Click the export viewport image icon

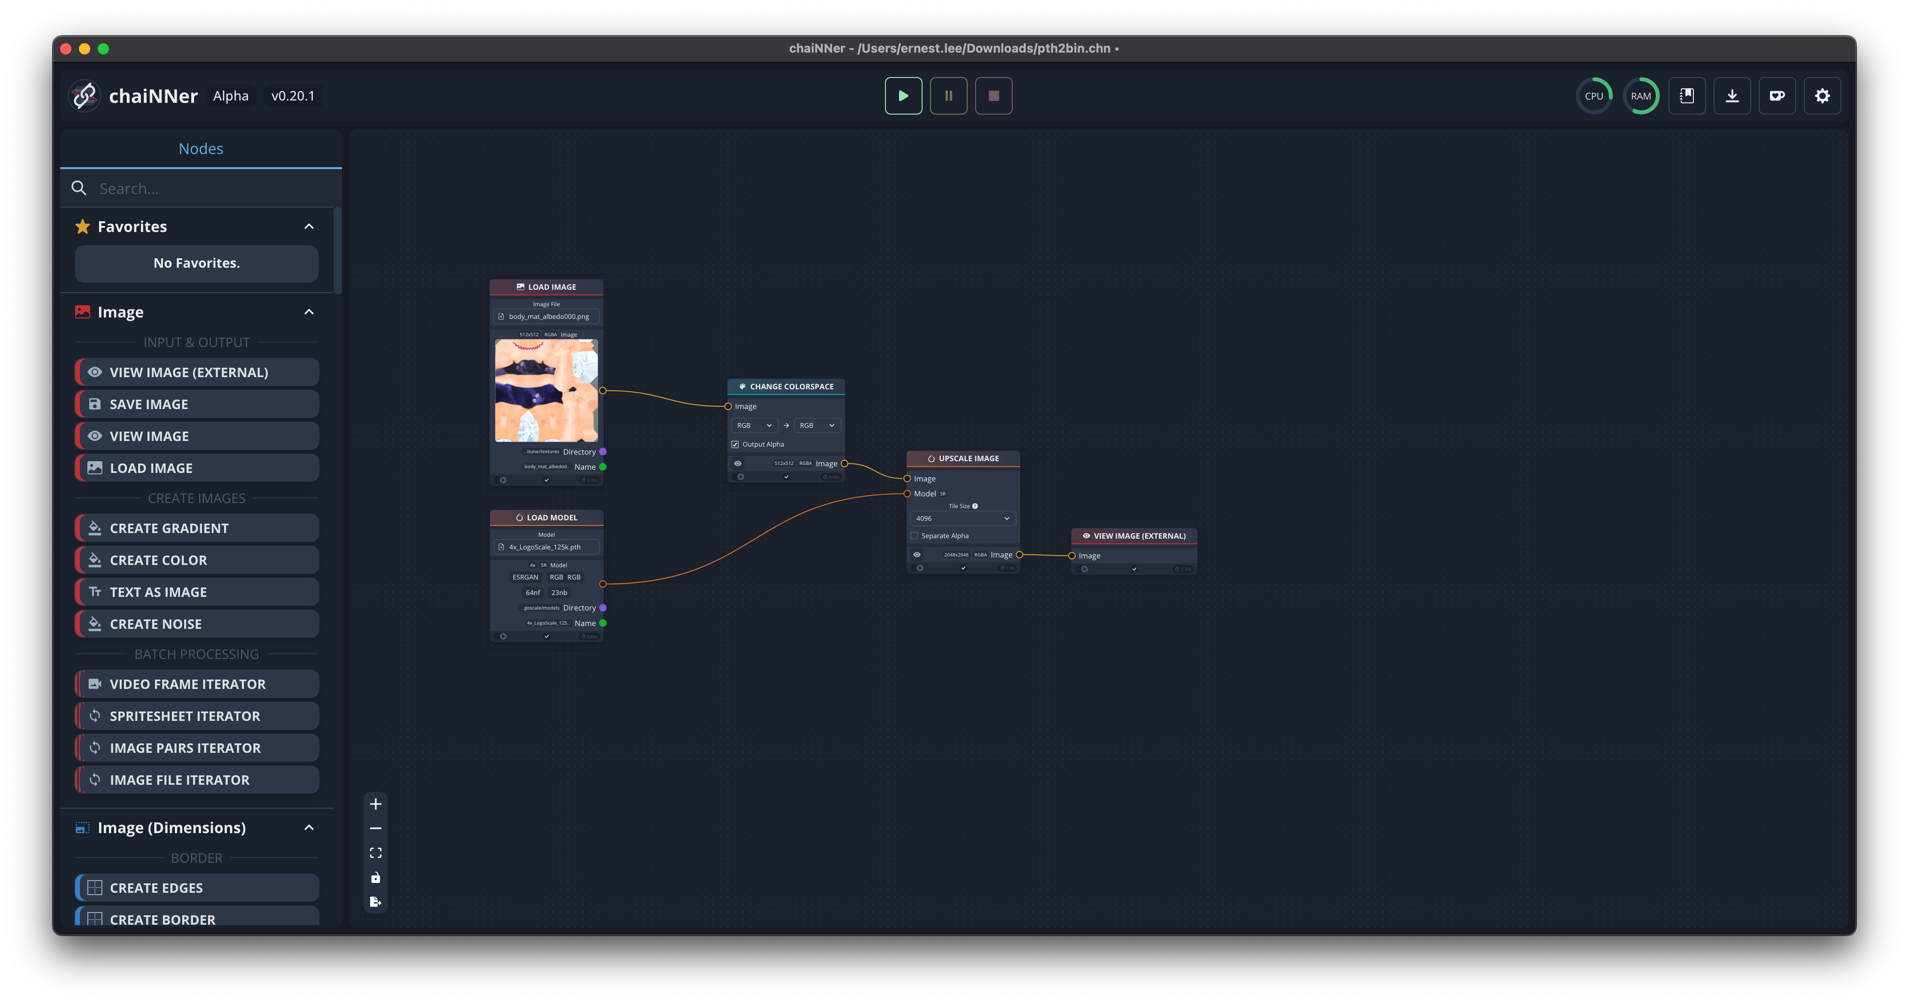(x=376, y=902)
